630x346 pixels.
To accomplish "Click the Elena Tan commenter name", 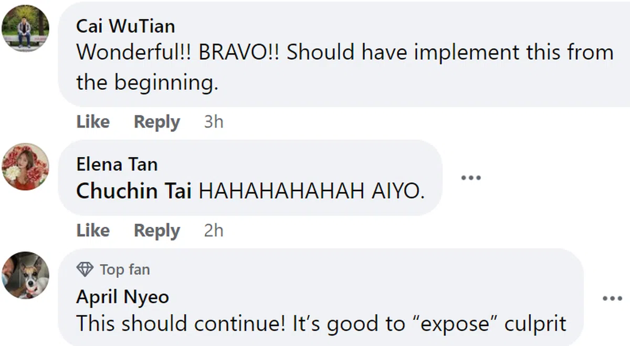I will tap(117, 164).
